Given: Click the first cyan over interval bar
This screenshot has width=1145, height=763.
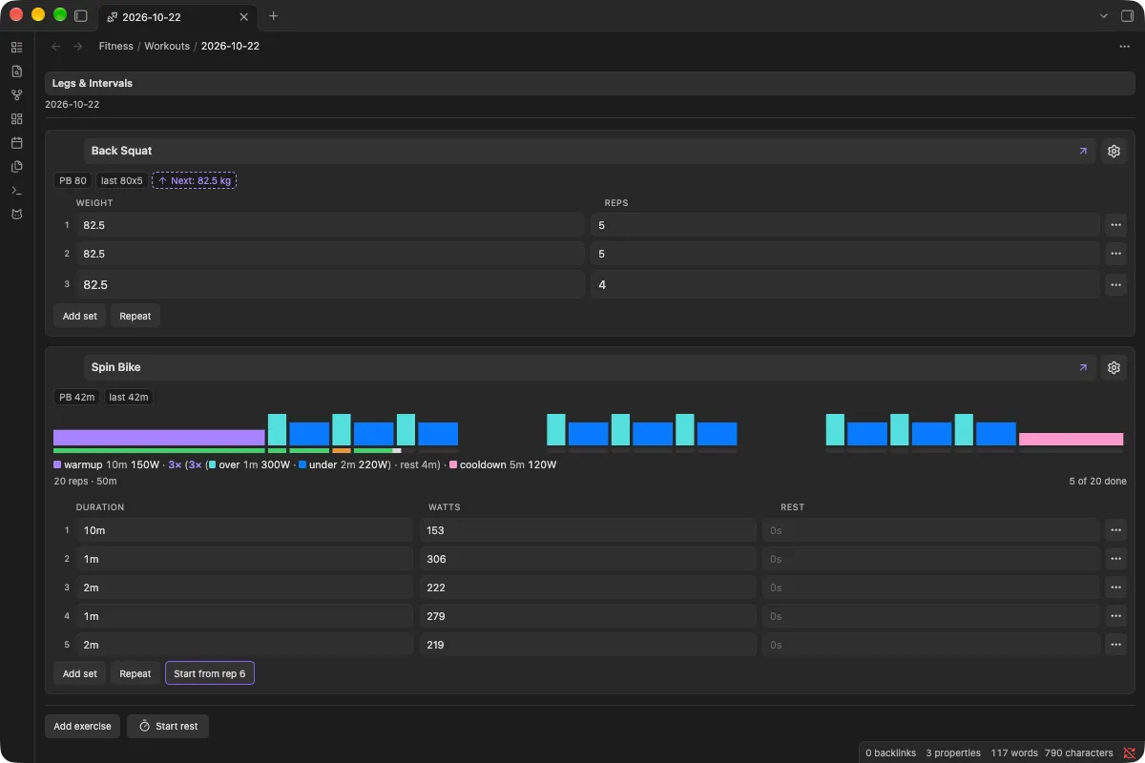Looking at the screenshot, I should 277,429.
